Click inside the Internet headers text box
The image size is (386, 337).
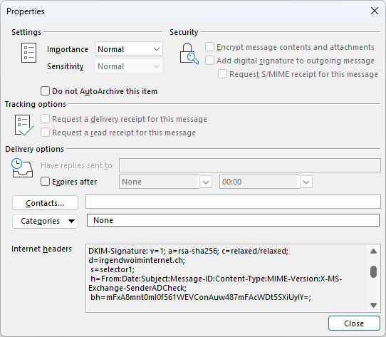click(x=226, y=279)
